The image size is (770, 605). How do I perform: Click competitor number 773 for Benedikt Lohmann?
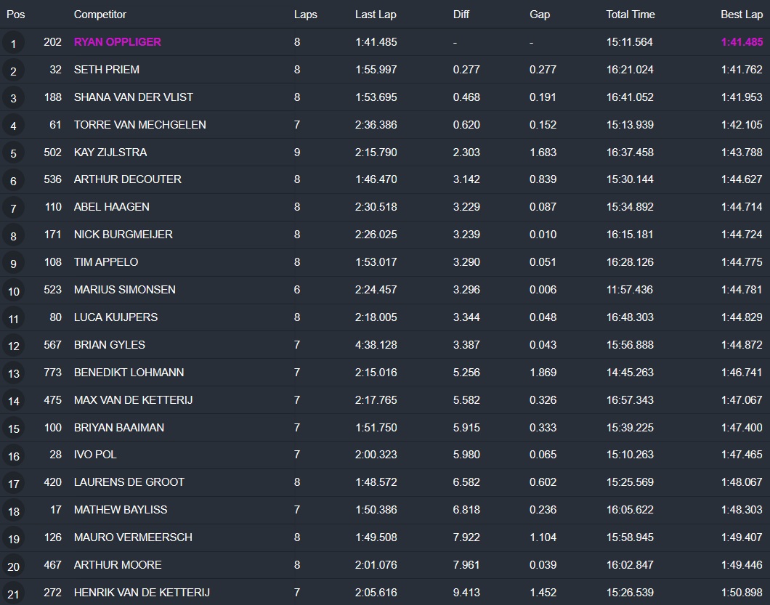tap(53, 373)
